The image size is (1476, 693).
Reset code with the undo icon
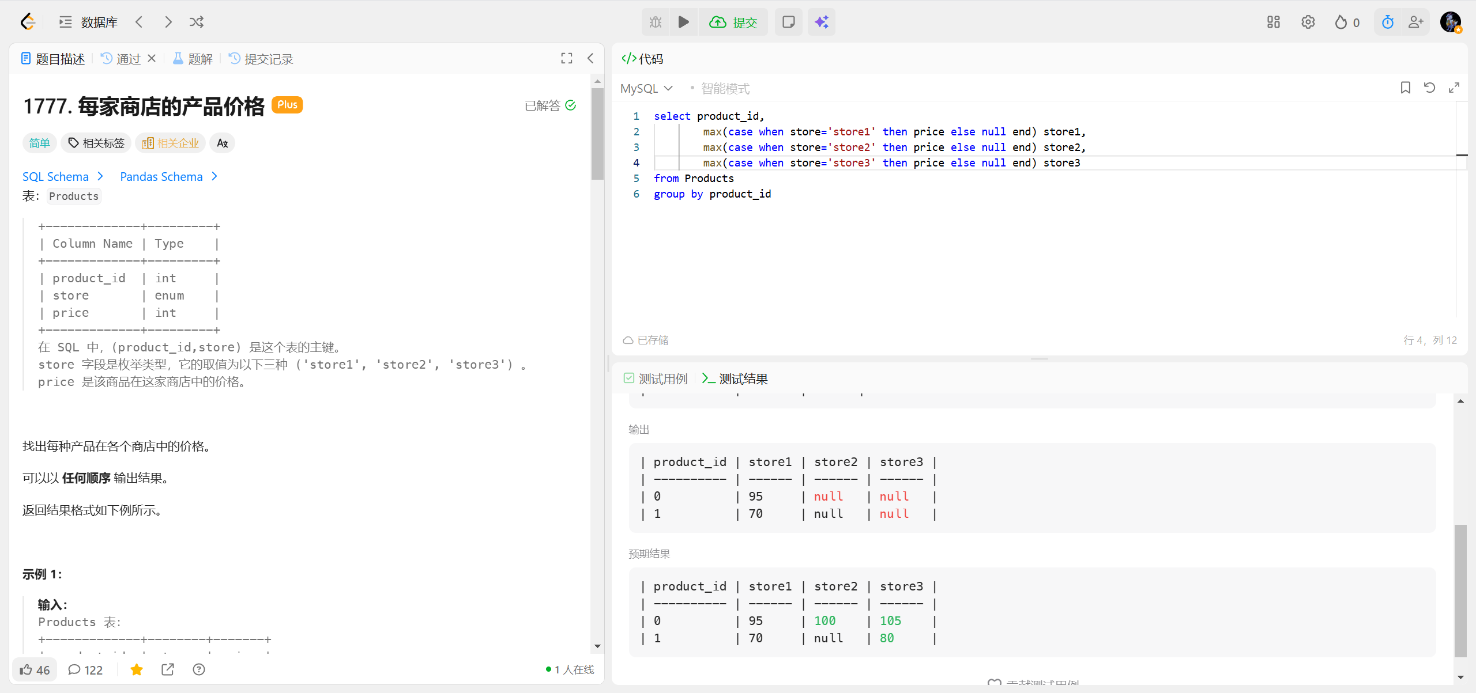[1429, 88]
